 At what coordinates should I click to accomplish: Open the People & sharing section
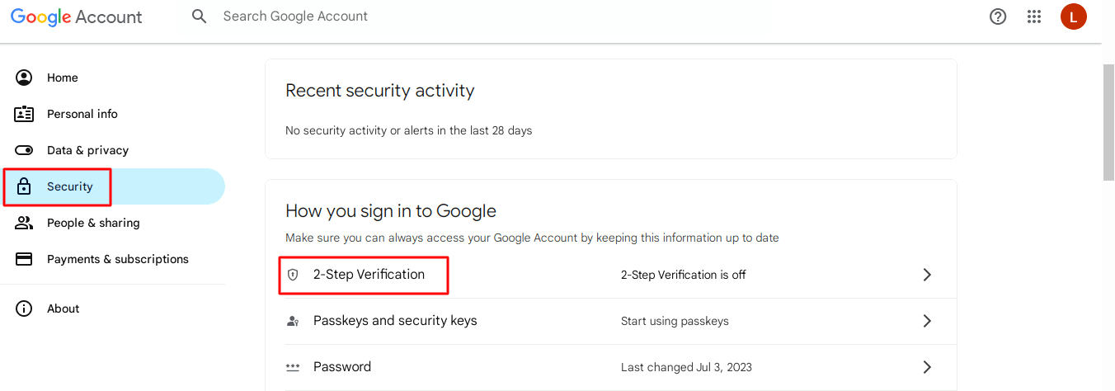[x=93, y=223]
